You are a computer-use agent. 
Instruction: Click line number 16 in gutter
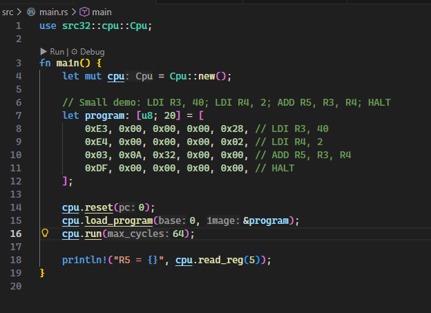point(16,234)
